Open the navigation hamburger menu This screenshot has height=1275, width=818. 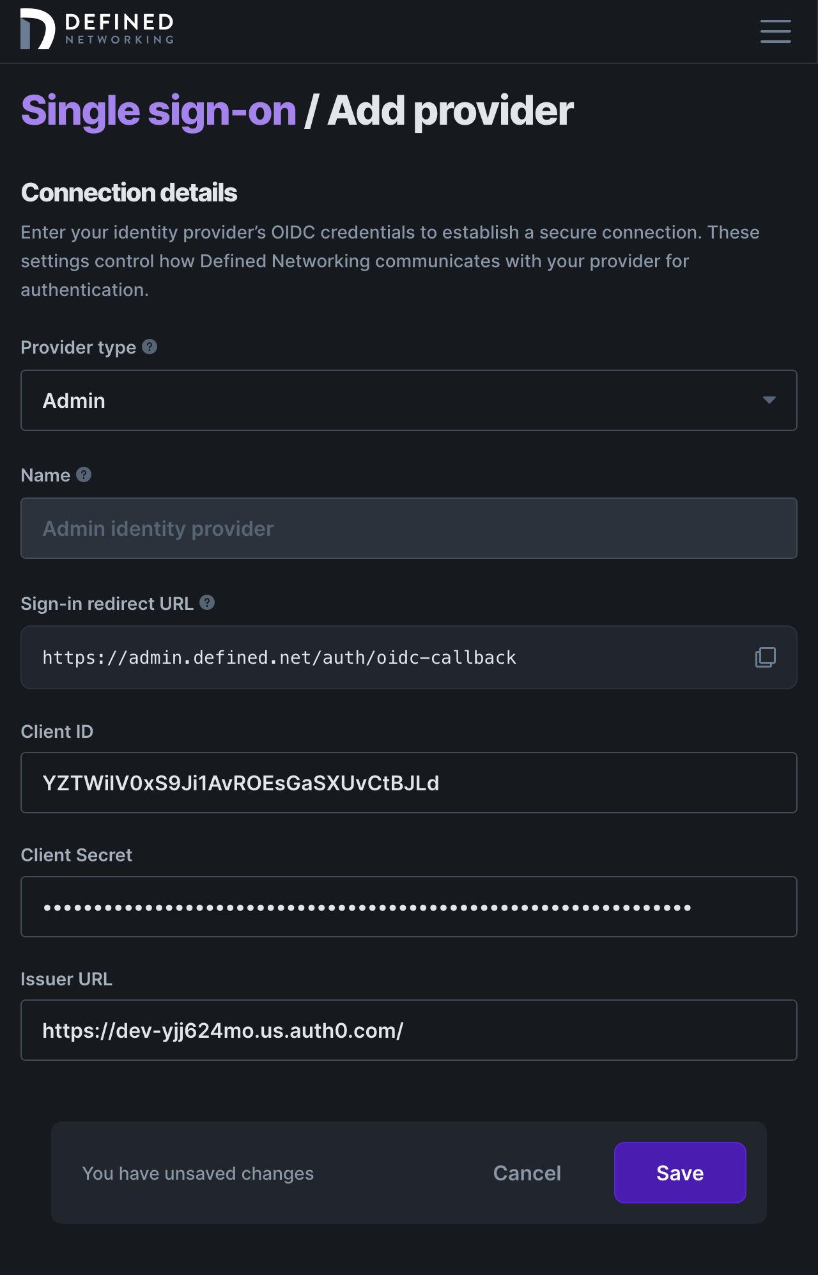(775, 31)
